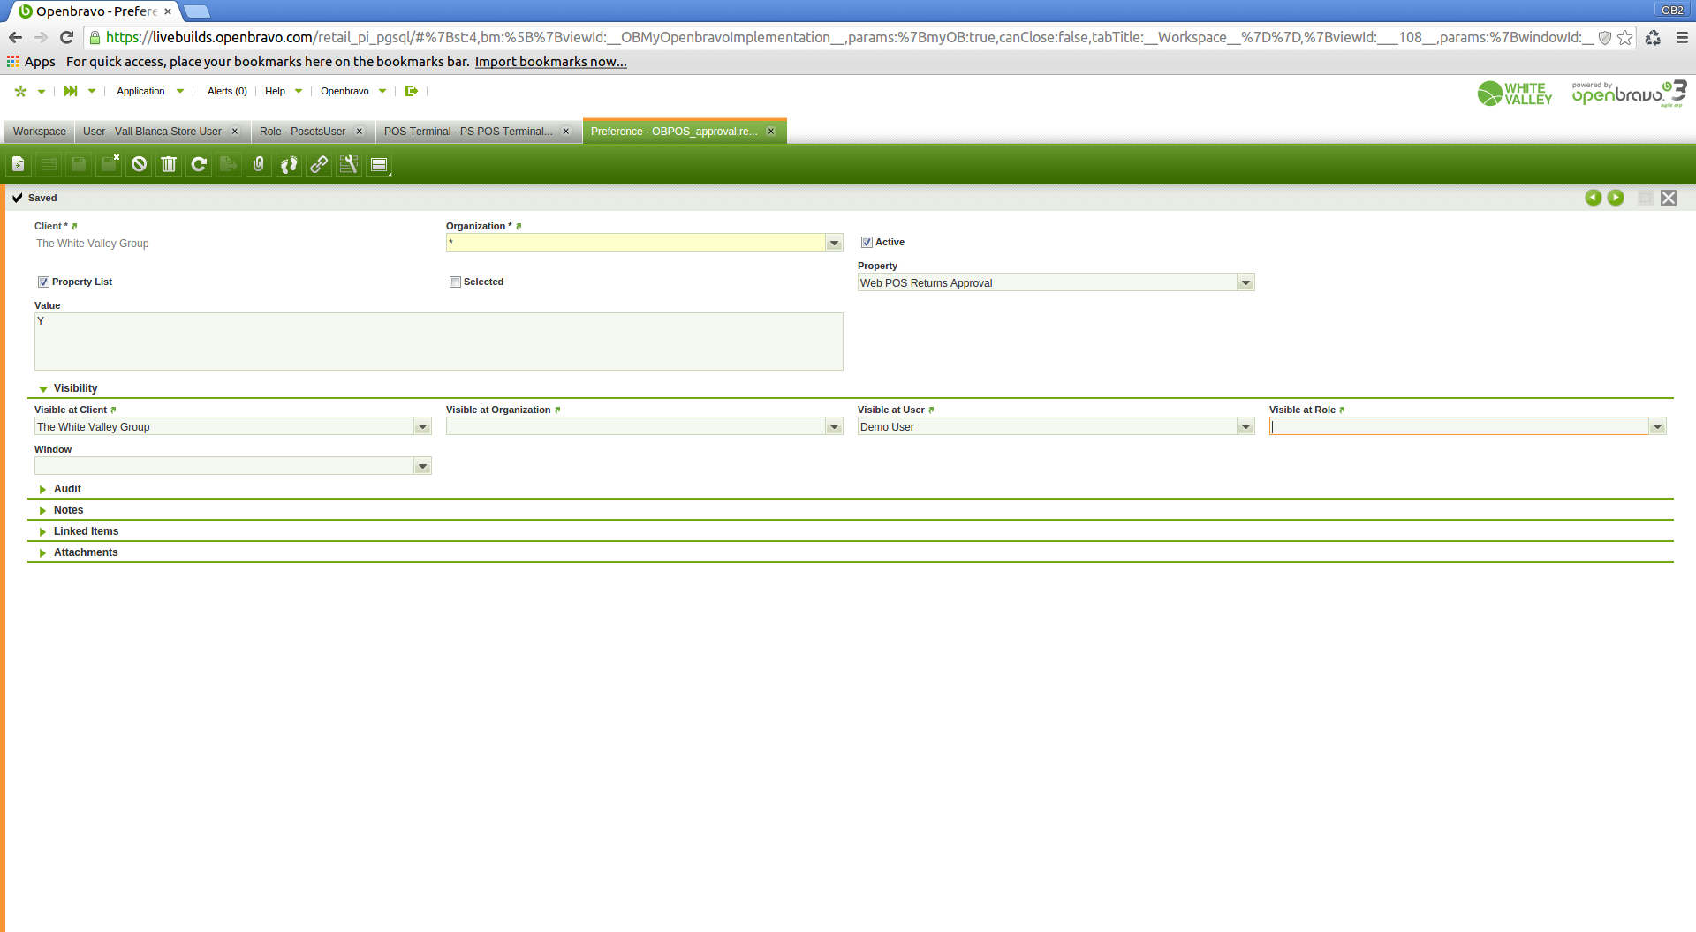Close the Preference tab
The height and width of the screenshot is (932, 1696).
tap(771, 132)
